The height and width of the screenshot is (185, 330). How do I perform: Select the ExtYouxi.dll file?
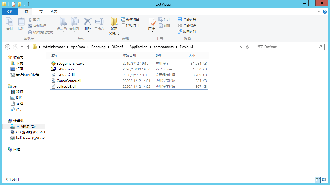pyautogui.click(x=129, y=75)
